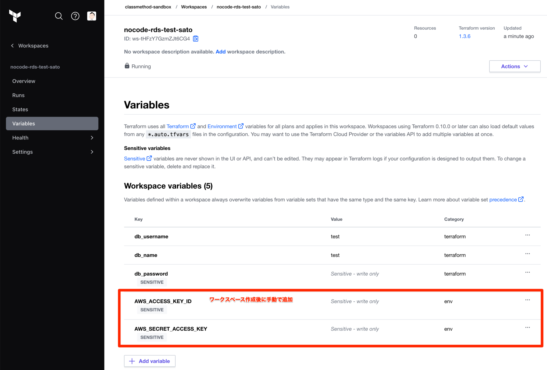Open the help icon

[x=75, y=16]
